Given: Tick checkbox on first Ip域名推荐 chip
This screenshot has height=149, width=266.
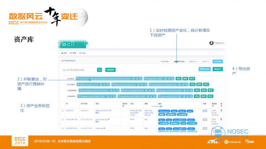Looking at the screenshot, I should tap(79, 96).
